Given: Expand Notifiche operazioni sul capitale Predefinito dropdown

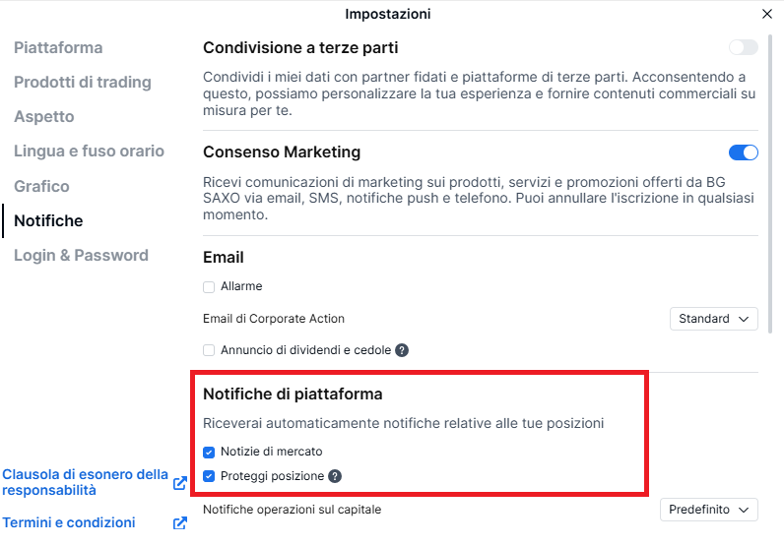Looking at the screenshot, I should (709, 510).
